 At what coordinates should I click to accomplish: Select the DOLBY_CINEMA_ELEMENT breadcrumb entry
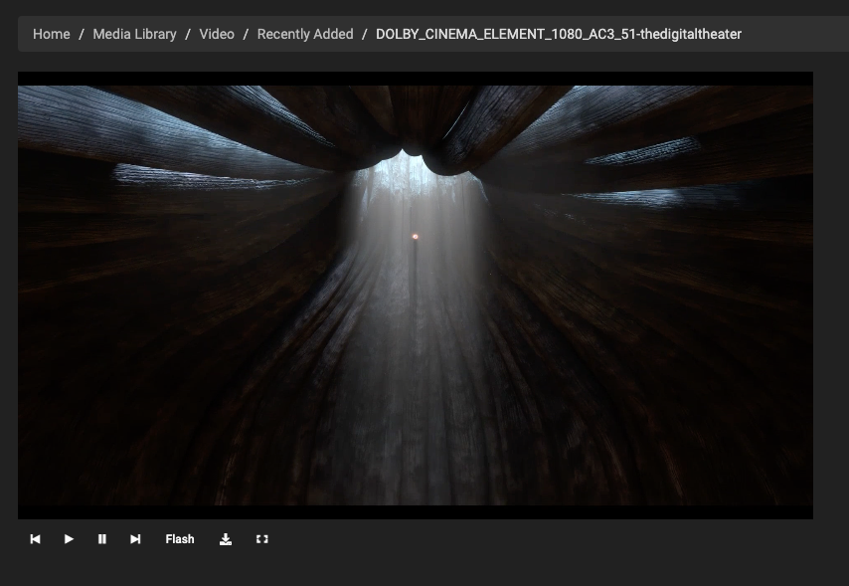pyautogui.click(x=558, y=34)
